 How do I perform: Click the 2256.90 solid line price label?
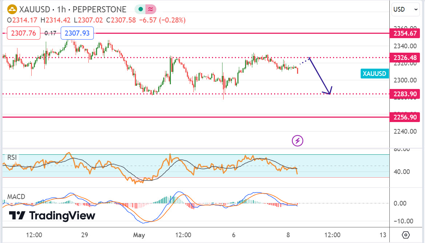point(404,117)
